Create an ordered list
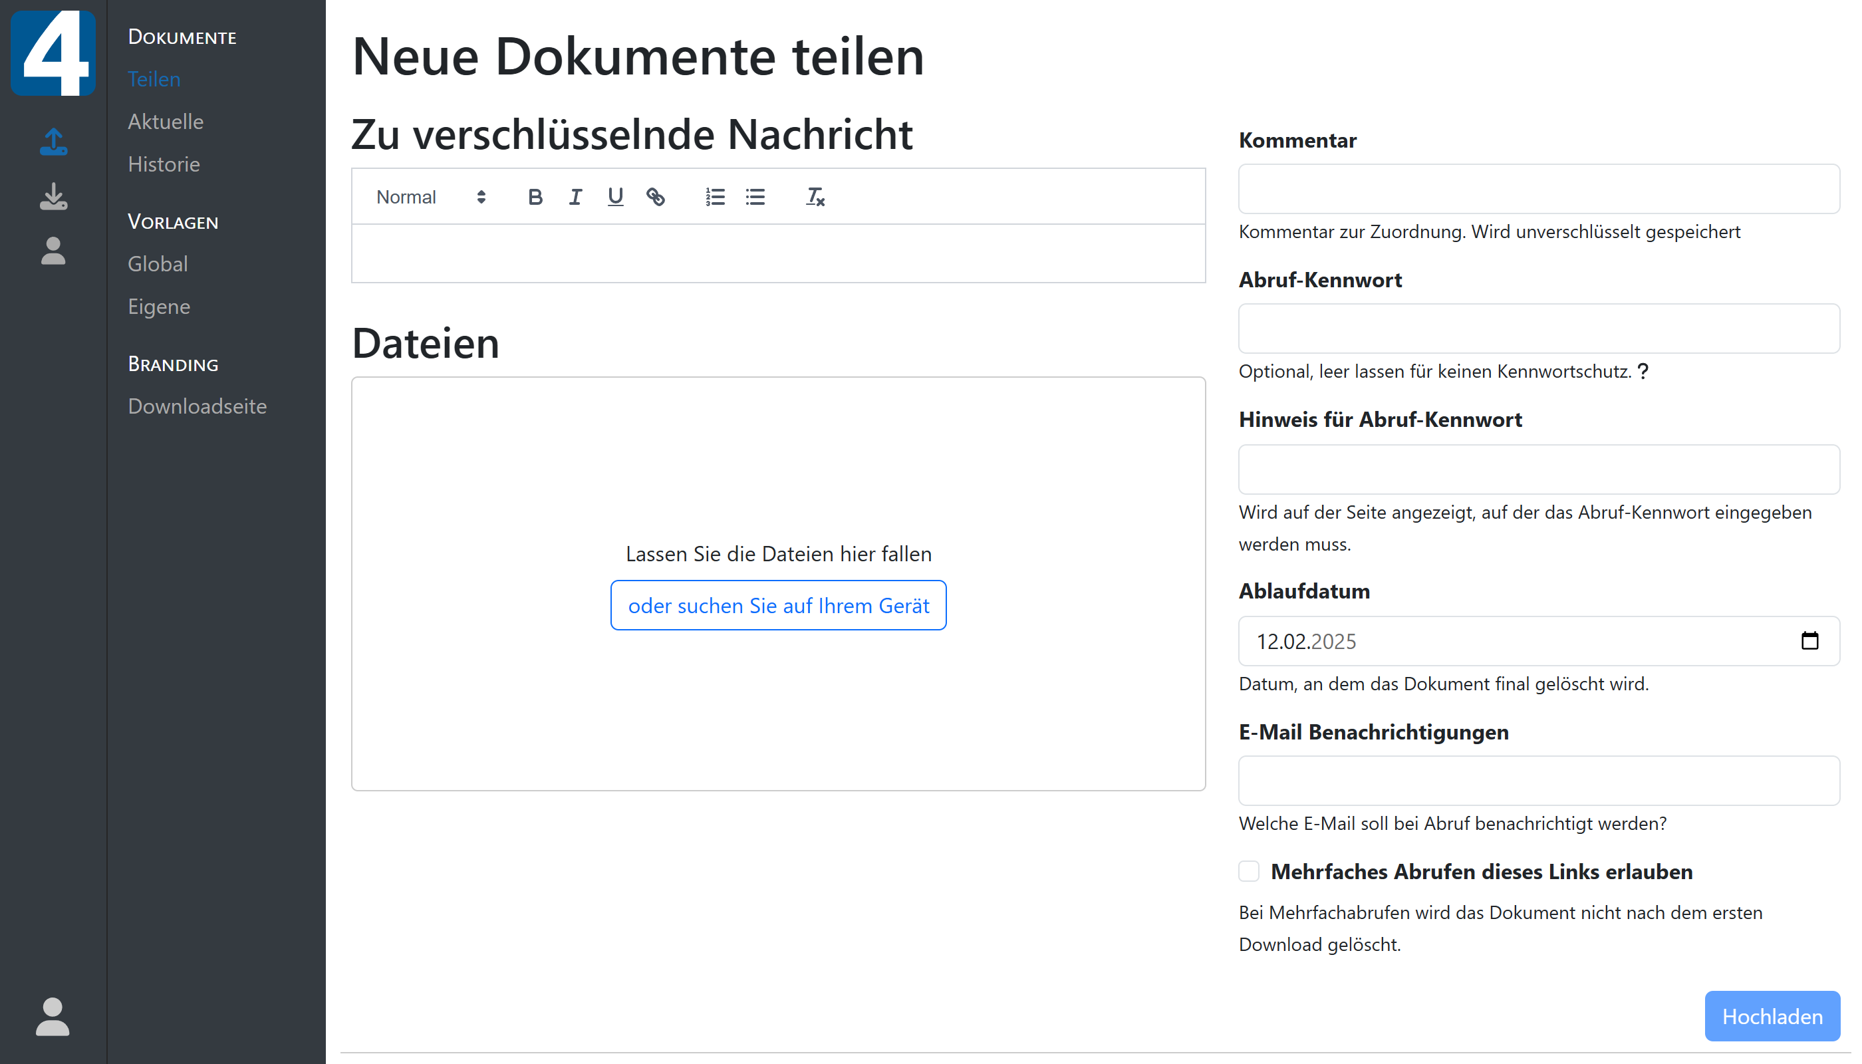Screen dimensions: 1862x1064 tap(714, 197)
